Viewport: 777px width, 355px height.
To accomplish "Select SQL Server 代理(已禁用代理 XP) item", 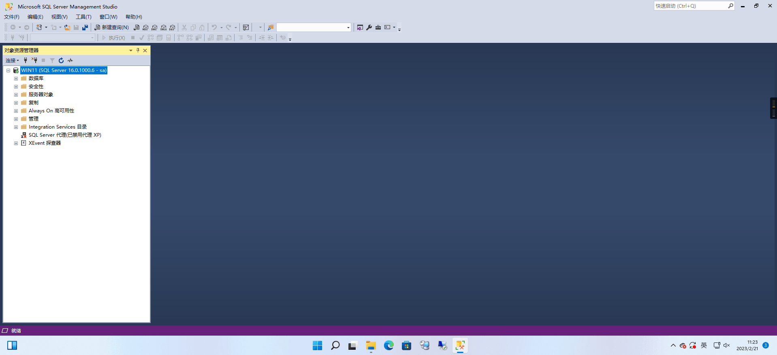I will click(x=65, y=135).
